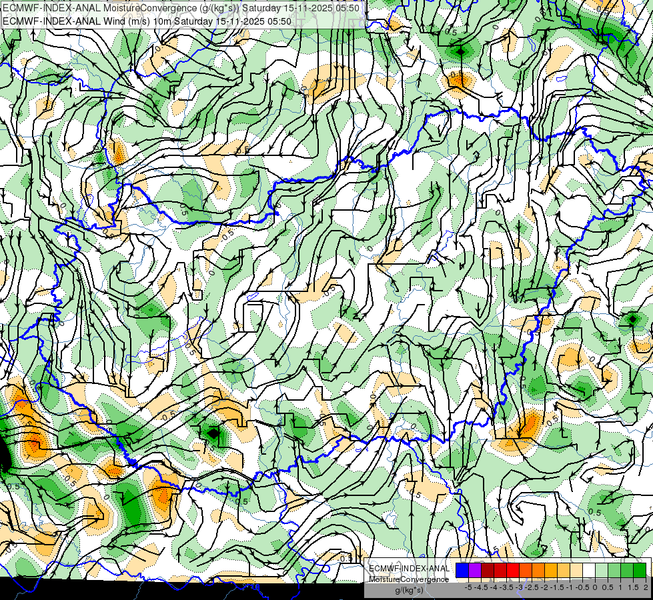Select the blue legend color swatch
653x600 pixels.
click(x=462, y=570)
